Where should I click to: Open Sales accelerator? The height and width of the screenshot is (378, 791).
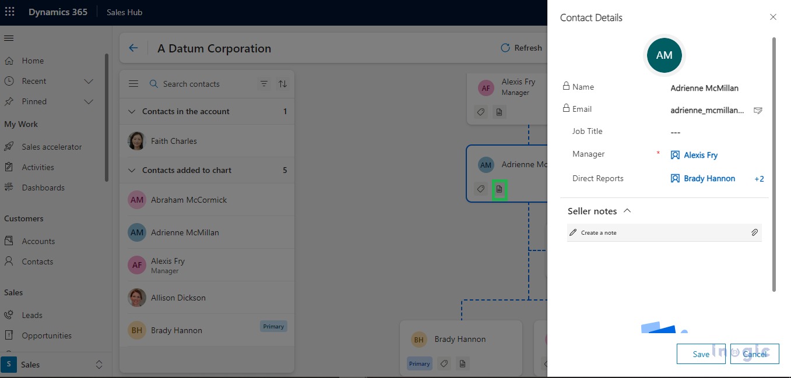pos(52,147)
